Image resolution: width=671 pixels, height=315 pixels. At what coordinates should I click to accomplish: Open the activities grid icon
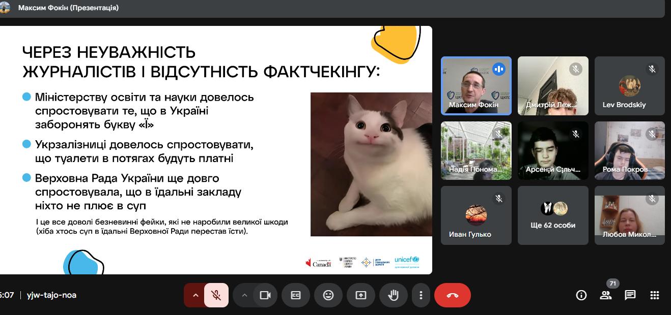click(655, 295)
